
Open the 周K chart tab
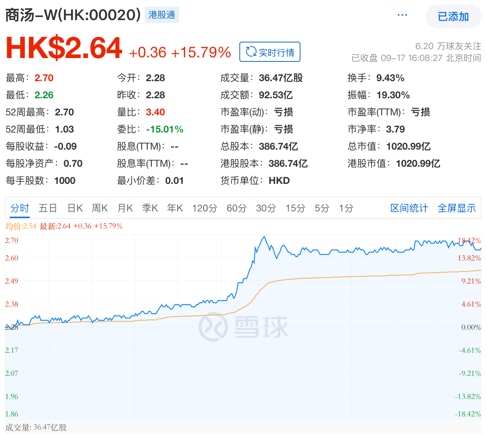pyautogui.click(x=100, y=208)
